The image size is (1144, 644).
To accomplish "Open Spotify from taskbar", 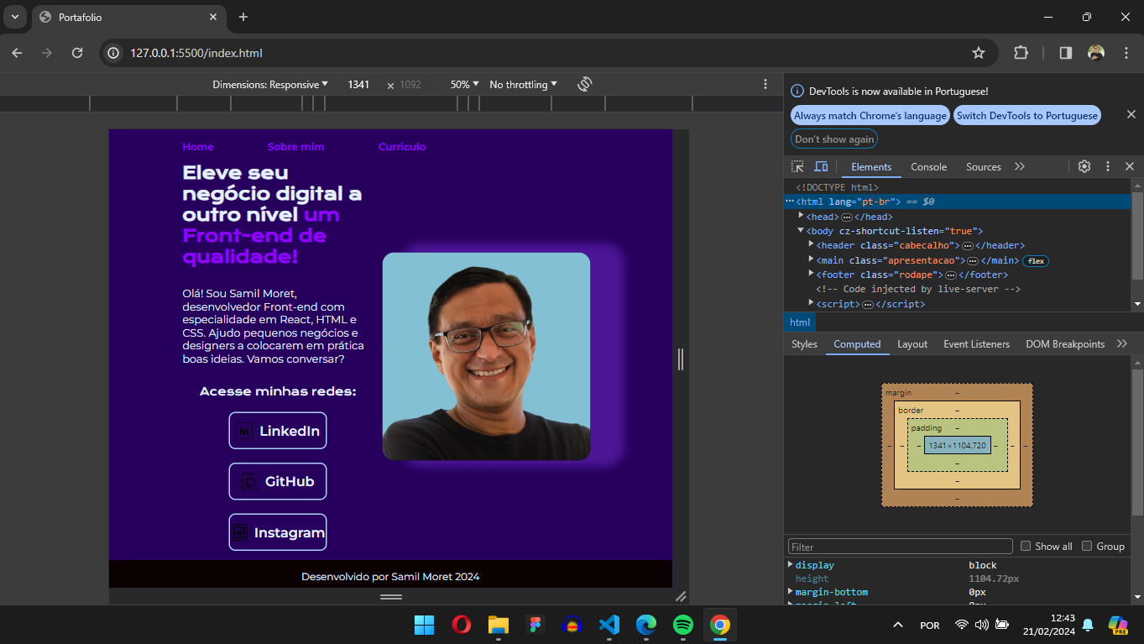I will pos(682,625).
